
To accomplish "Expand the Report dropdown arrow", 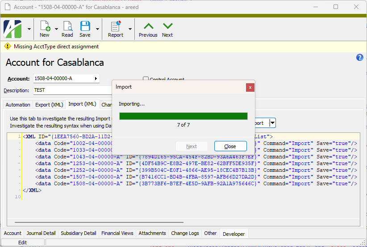I will pyautogui.click(x=130, y=29).
